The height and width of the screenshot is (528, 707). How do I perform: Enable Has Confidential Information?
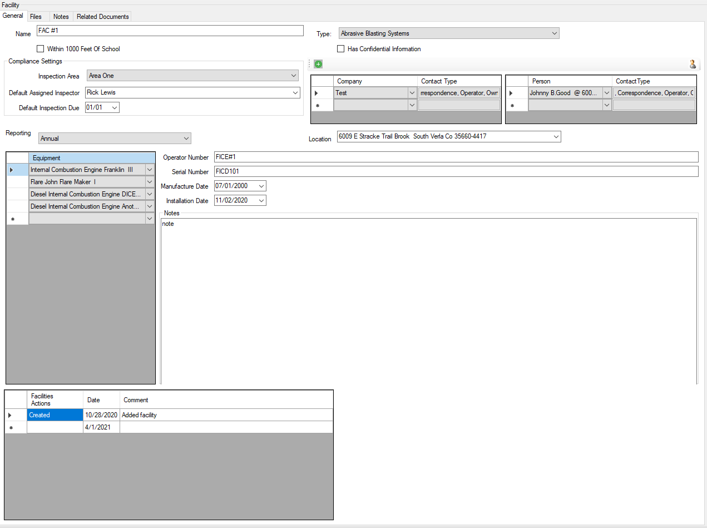340,48
